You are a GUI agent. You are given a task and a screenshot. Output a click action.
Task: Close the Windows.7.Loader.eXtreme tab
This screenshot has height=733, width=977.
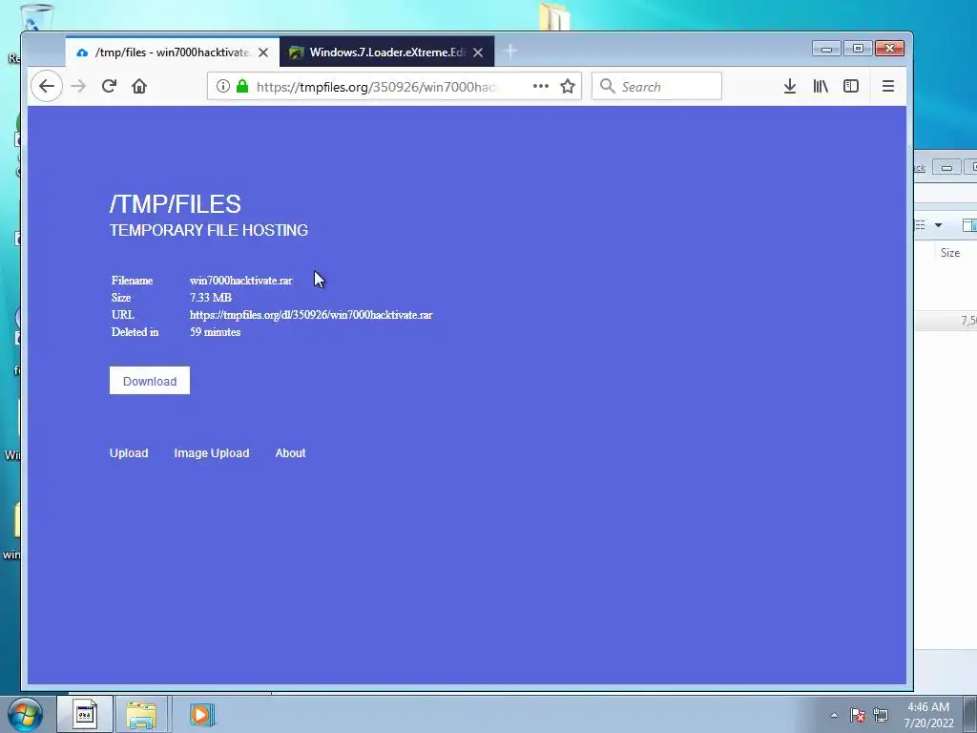click(x=478, y=52)
